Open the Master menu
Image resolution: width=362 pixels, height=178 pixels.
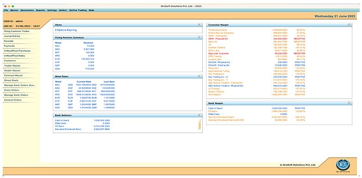tap(14, 10)
